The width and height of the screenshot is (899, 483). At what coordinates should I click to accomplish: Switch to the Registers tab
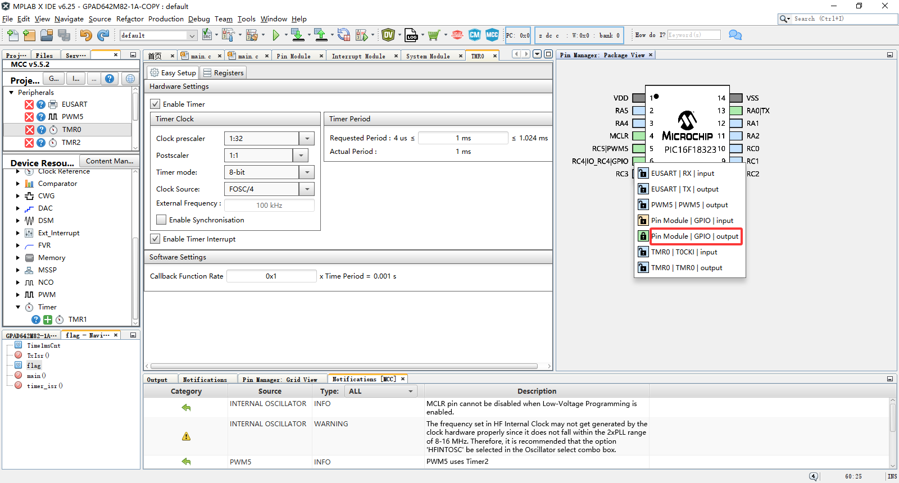(223, 73)
